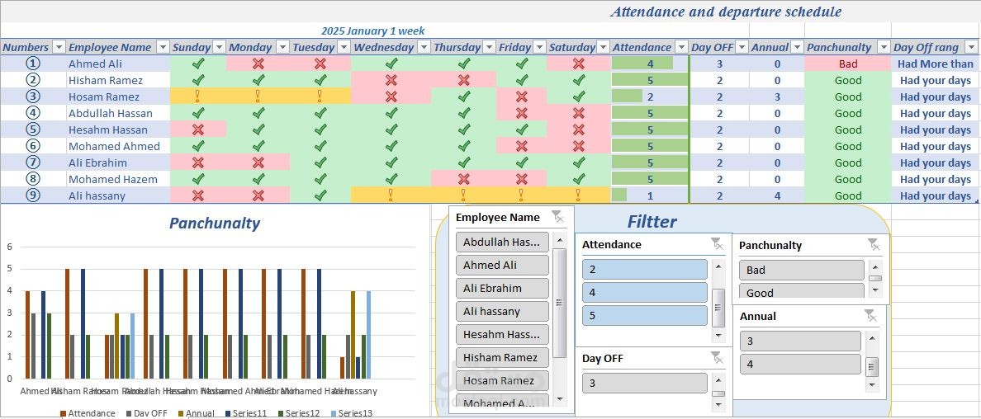
Task: Click the Employee Name slicer scrollbar thumb
Action: tap(560, 303)
